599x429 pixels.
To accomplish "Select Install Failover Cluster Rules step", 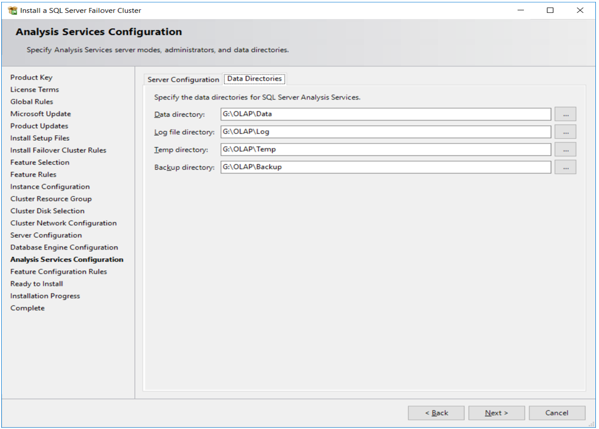I will [58, 151].
